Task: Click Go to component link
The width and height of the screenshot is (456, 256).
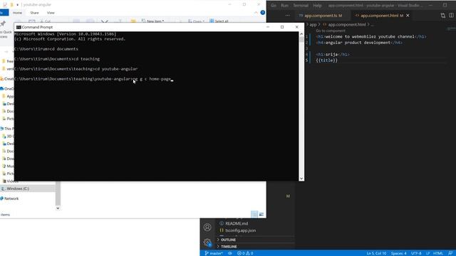Action: pos(331,31)
